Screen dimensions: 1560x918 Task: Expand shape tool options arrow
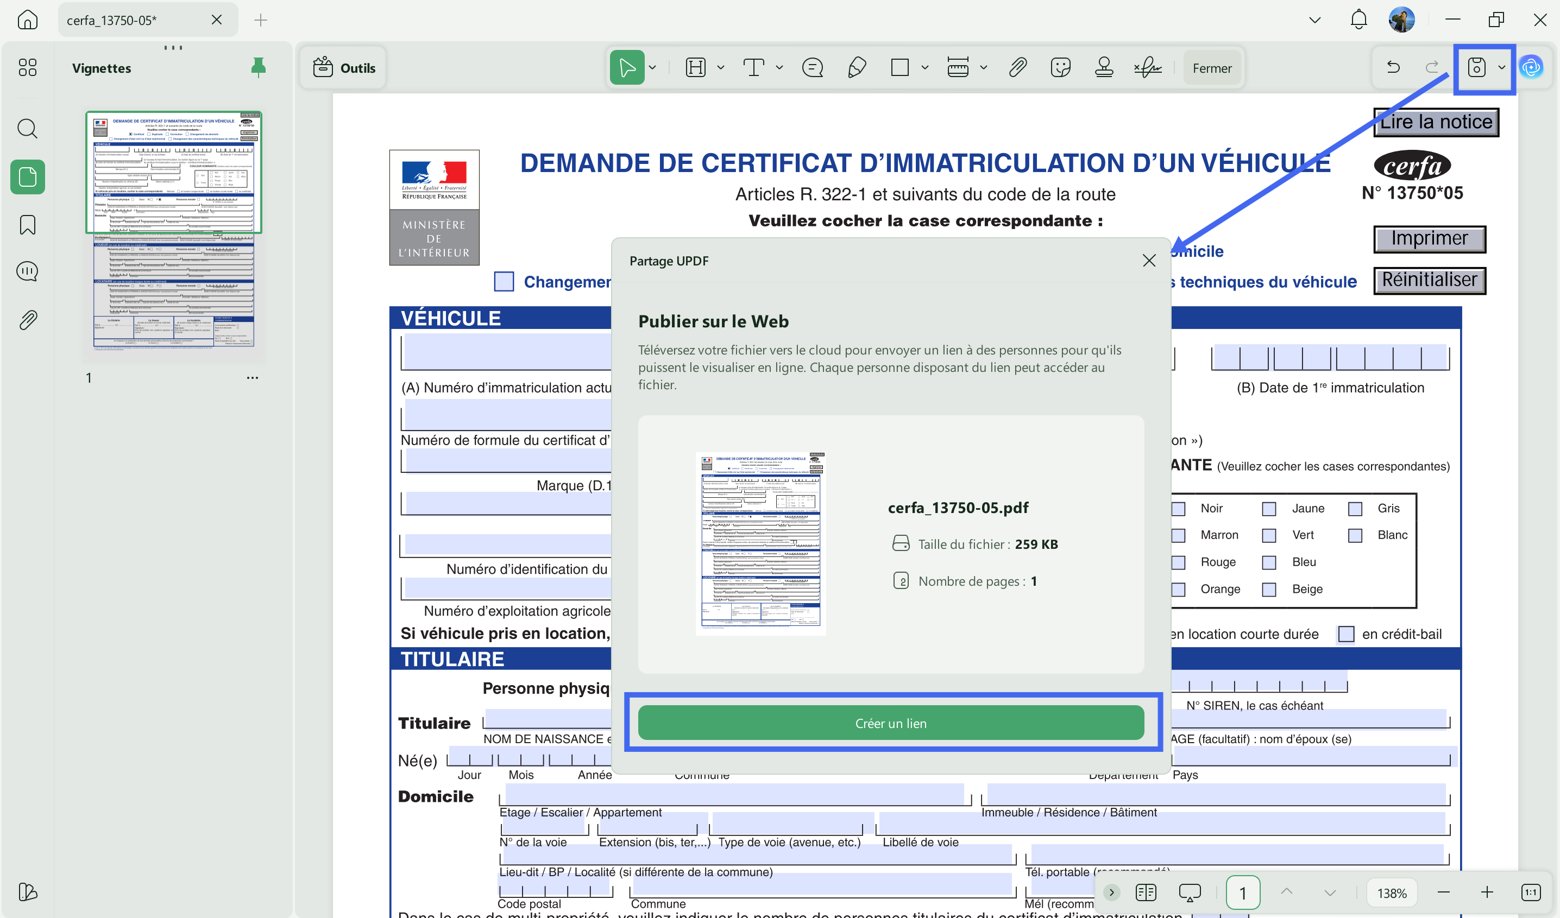coord(924,67)
